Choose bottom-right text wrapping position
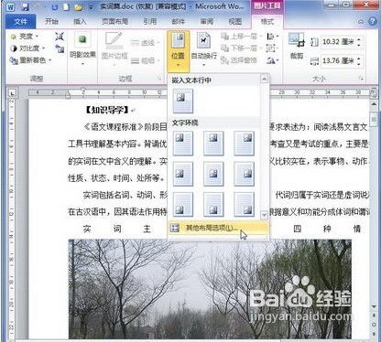 click(x=244, y=204)
